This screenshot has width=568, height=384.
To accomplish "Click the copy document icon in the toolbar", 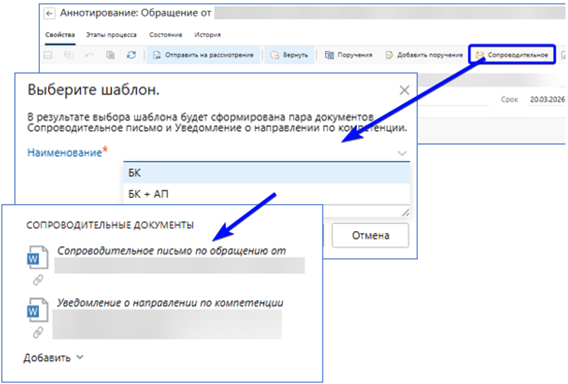I will coord(110,55).
